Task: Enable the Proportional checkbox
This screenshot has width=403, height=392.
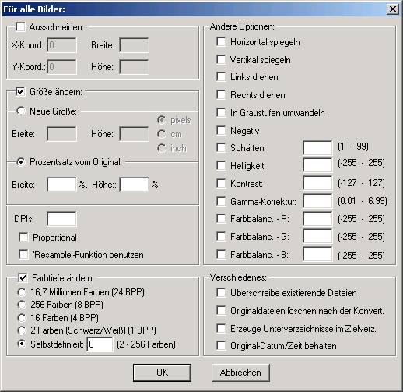Action: [23, 238]
